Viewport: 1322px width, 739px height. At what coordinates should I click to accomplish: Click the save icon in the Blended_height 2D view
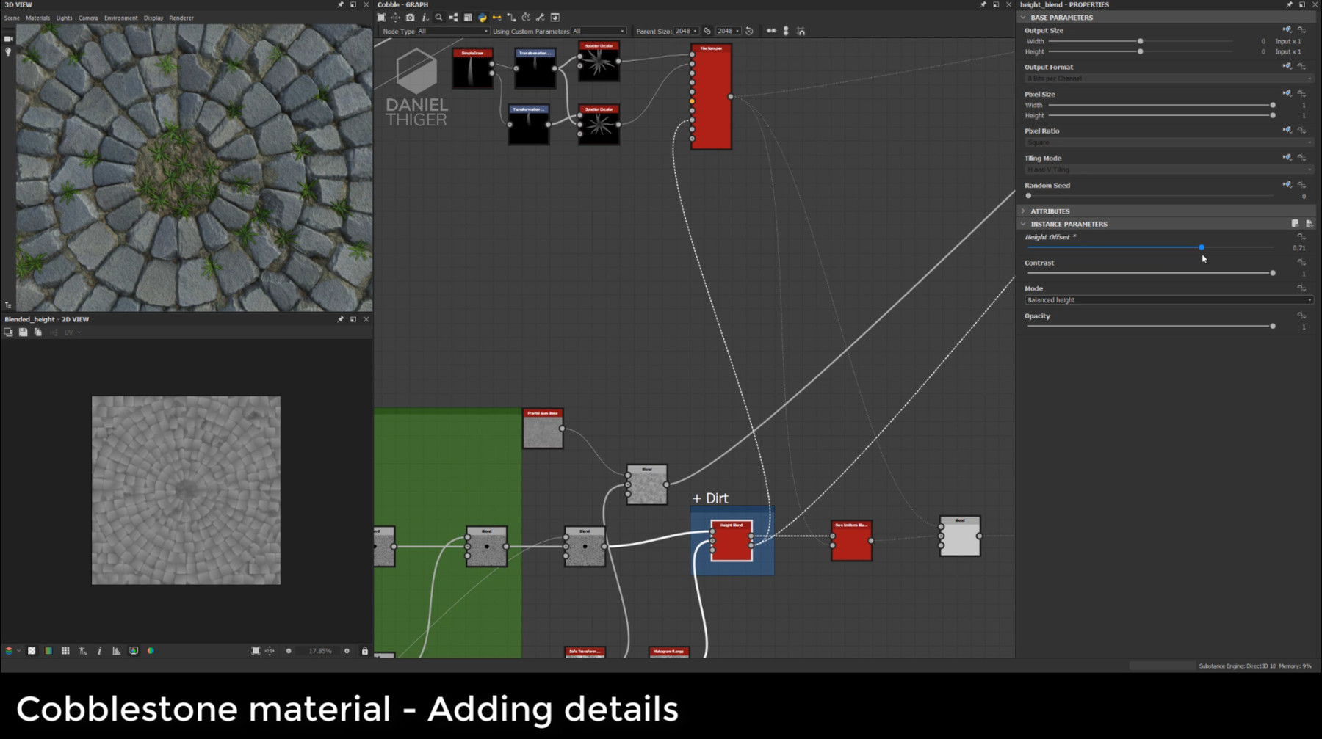pos(24,332)
